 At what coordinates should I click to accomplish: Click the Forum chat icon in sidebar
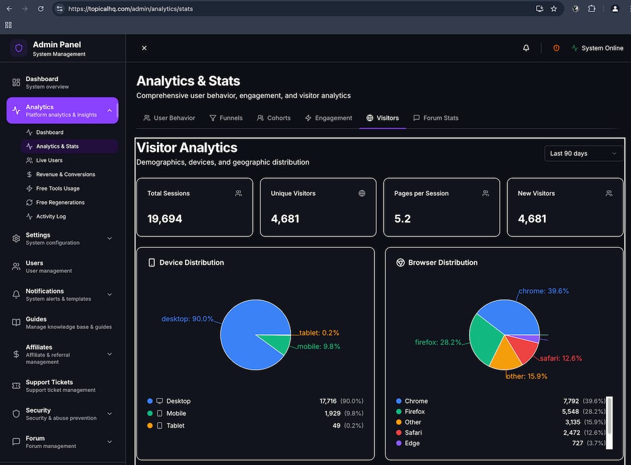point(16,442)
